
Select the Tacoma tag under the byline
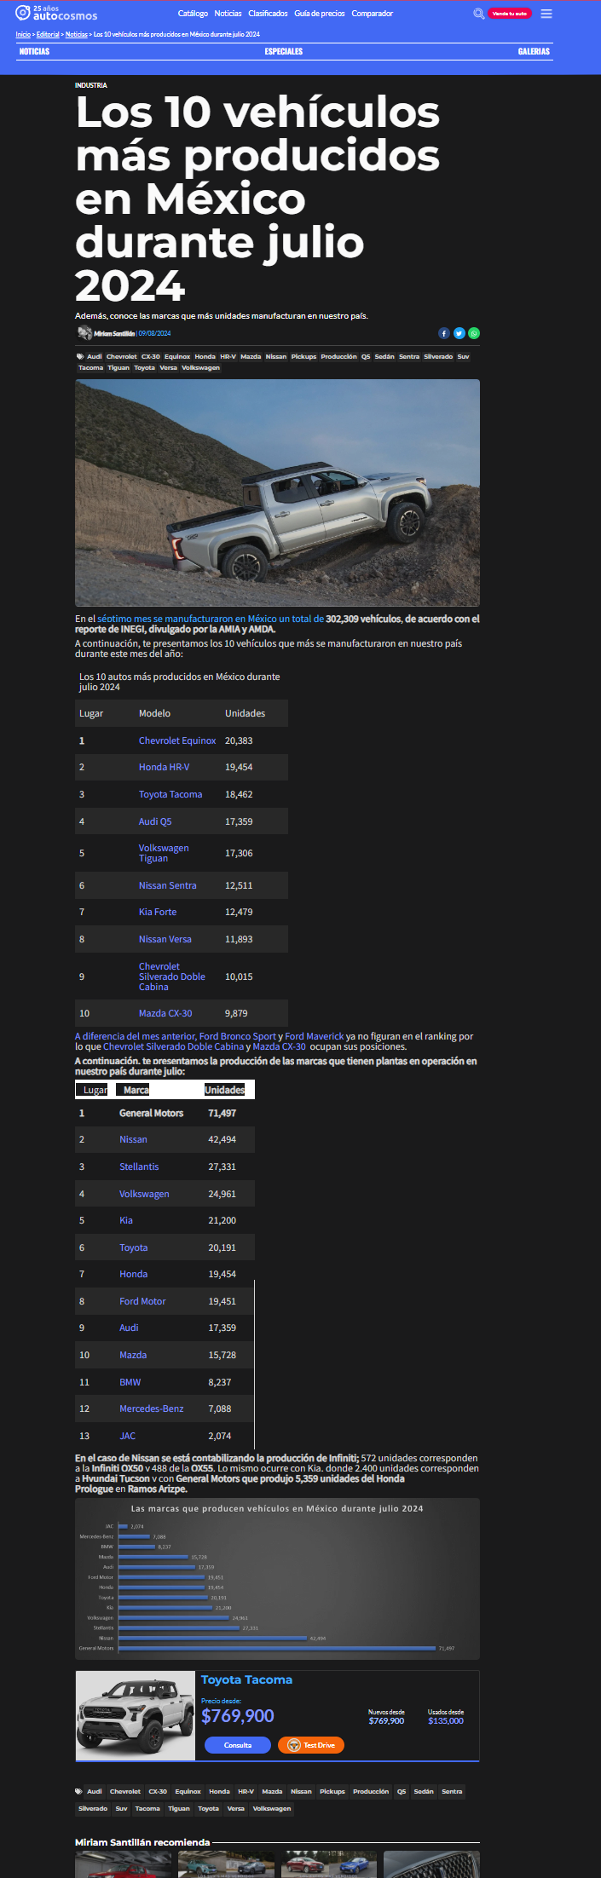pyautogui.click(x=90, y=368)
